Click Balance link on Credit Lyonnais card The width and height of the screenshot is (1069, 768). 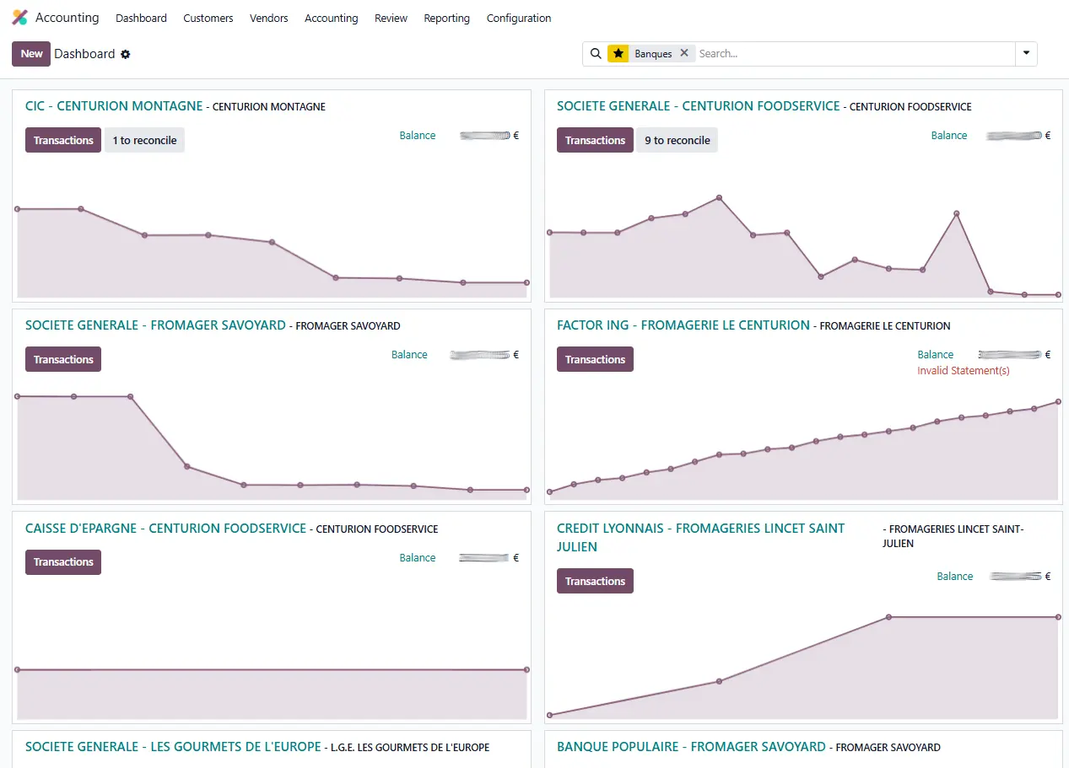coord(955,577)
